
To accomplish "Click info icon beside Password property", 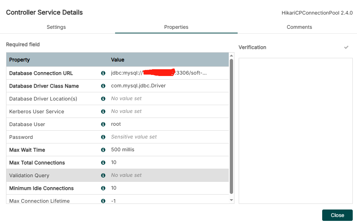I will [x=103, y=137].
